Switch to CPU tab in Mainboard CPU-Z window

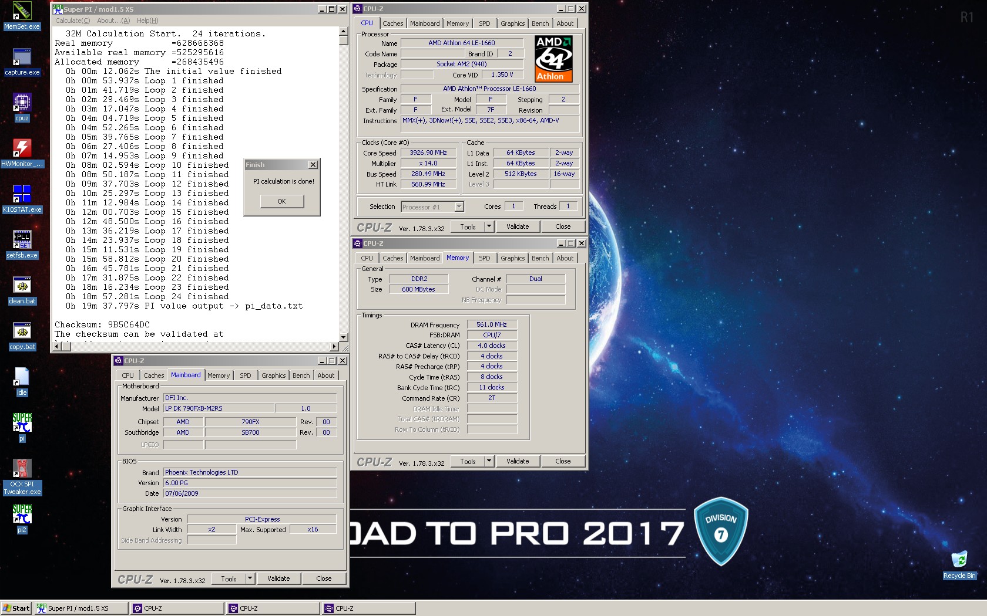click(128, 375)
